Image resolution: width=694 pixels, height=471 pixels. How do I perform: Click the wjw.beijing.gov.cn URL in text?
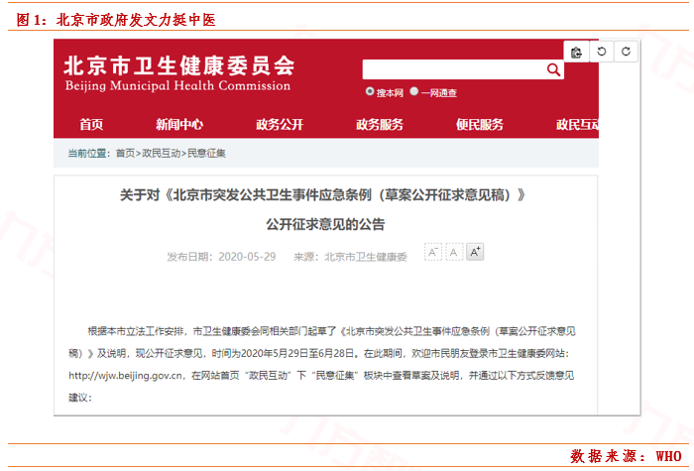tap(126, 376)
